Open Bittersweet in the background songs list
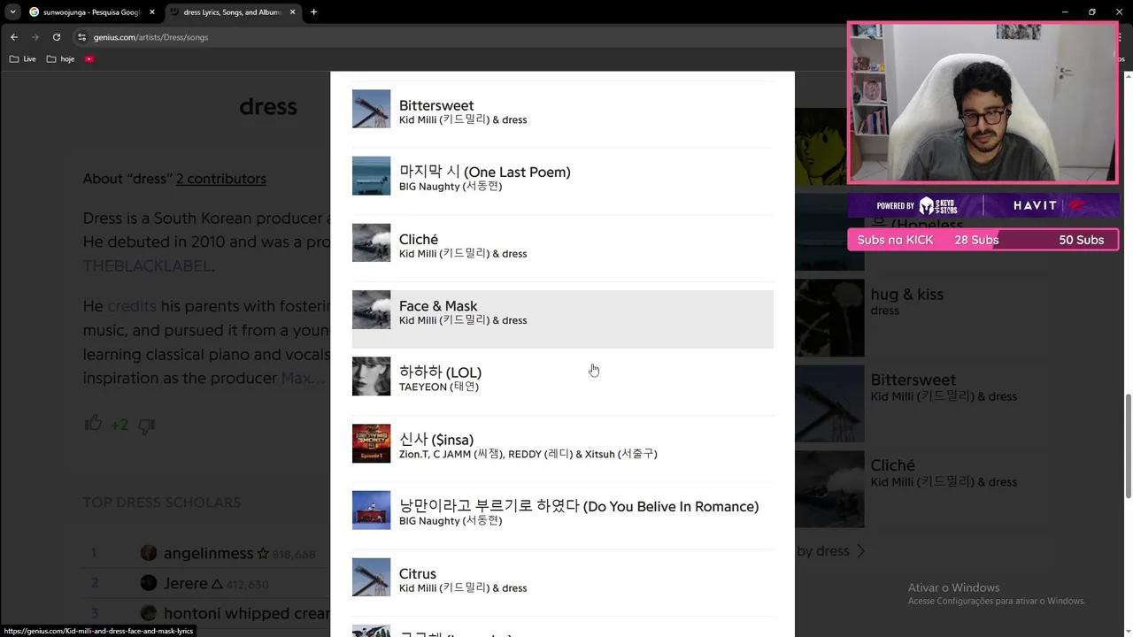1133x637 pixels. pos(913,380)
